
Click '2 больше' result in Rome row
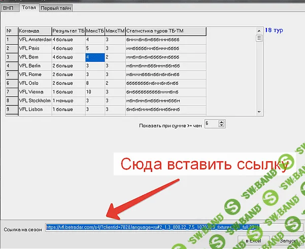(69, 75)
